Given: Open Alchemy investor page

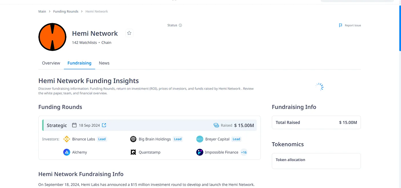Looking at the screenshot, I should click(80, 152).
